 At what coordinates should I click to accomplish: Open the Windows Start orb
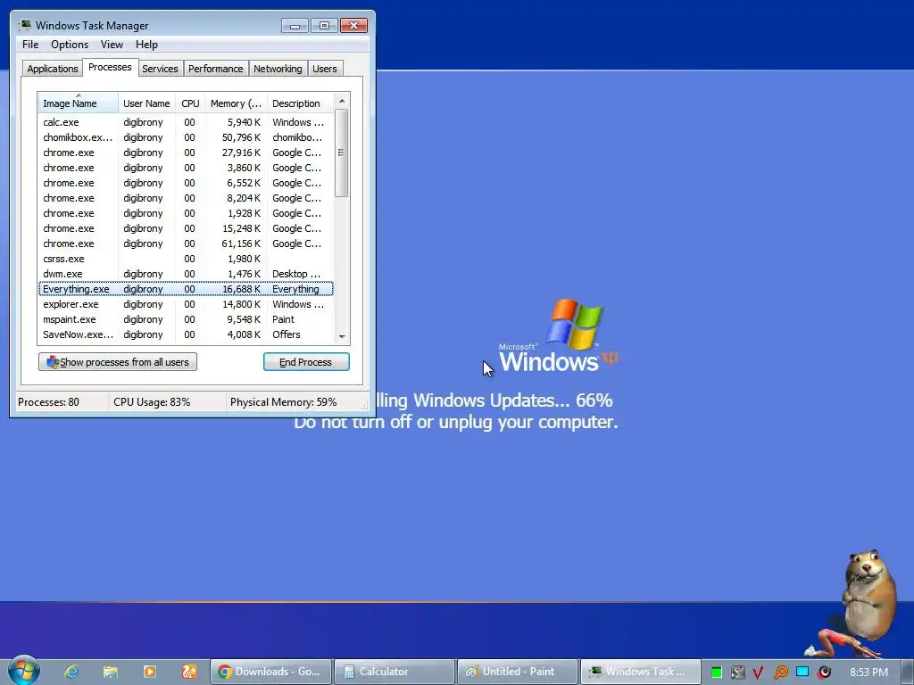pos(24,670)
